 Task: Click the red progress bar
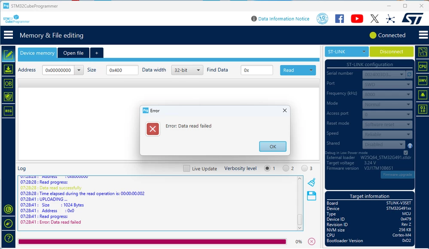(x=152, y=241)
